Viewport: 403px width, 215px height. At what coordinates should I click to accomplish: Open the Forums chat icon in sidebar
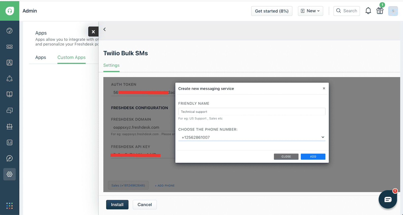[10, 111]
